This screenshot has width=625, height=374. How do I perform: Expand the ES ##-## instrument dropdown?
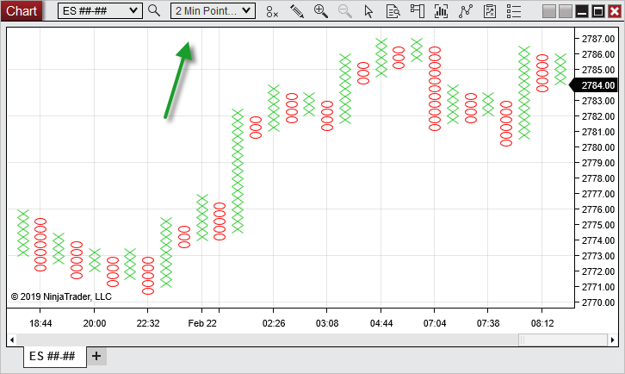pyautogui.click(x=132, y=10)
